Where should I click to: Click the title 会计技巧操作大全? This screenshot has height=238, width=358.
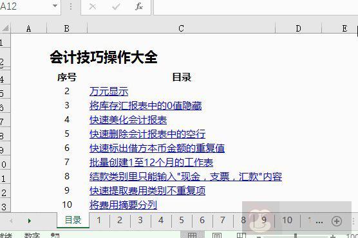(104, 57)
